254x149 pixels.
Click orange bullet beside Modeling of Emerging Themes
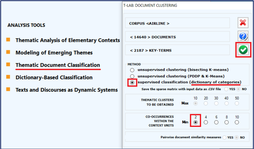[x=8, y=52]
